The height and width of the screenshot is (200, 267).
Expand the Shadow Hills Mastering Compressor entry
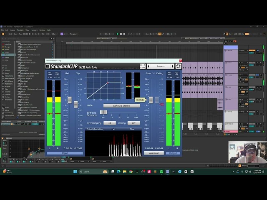coord(17,89)
